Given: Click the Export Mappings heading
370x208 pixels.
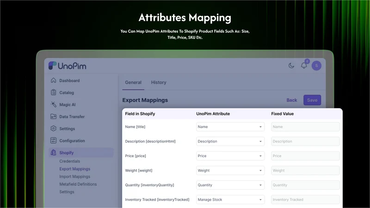Looking at the screenshot, I should (145, 100).
